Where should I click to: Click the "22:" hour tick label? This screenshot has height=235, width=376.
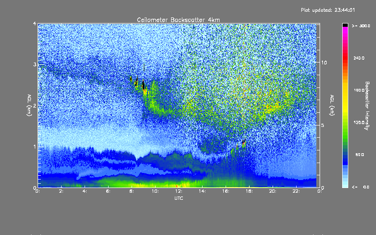pyautogui.click(x=296, y=191)
